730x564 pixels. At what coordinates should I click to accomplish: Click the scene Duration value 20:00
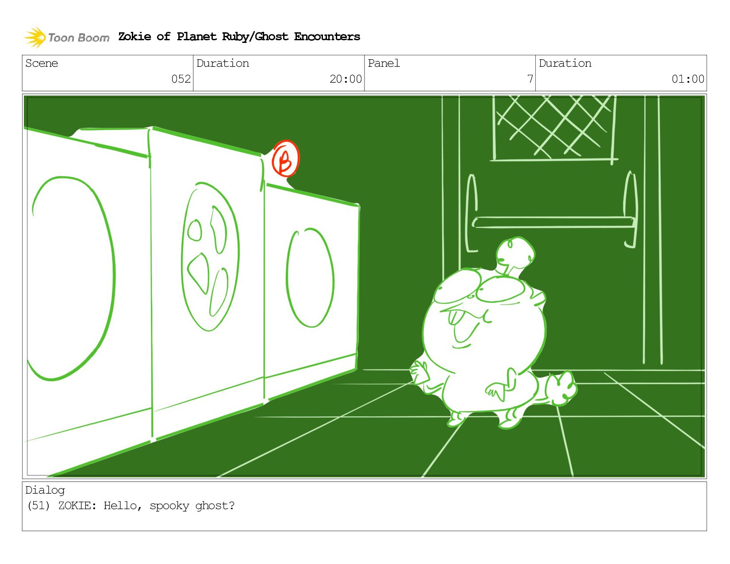click(x=346, y=79)
